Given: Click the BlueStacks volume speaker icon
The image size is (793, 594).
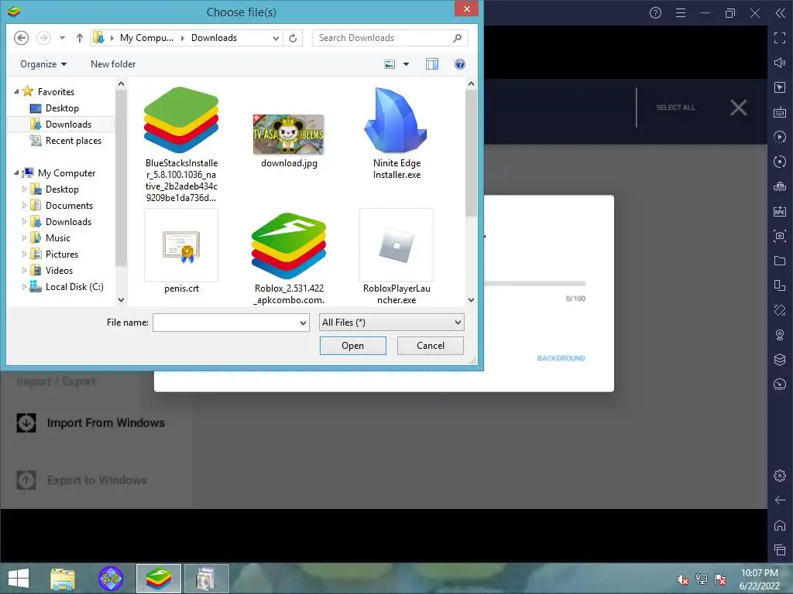Looking at the screenshot, I should tap(780, 62).
